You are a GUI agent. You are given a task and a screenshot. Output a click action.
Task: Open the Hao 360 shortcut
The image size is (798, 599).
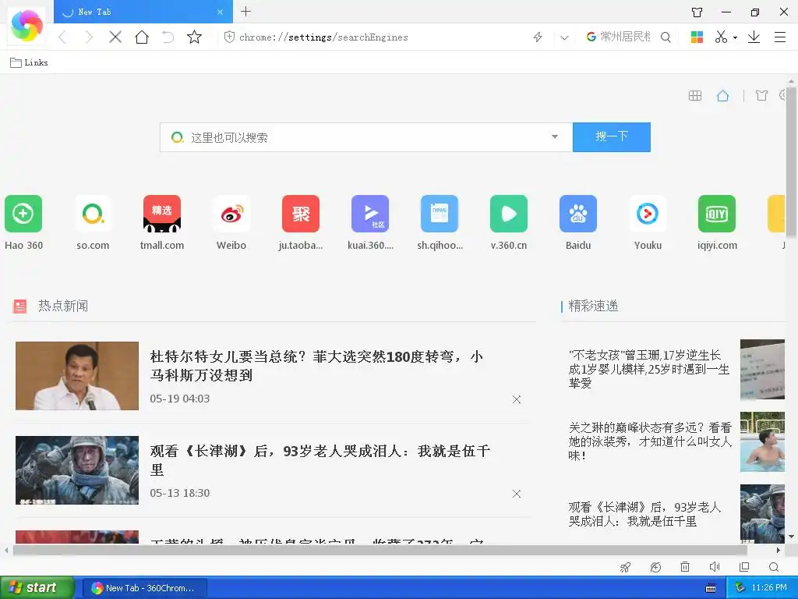(x=23, y=222)
